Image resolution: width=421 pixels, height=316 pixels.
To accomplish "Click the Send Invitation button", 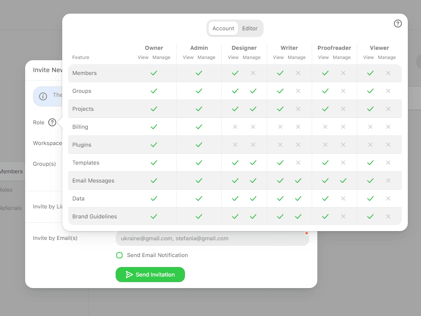I will [x=150, y=275].
